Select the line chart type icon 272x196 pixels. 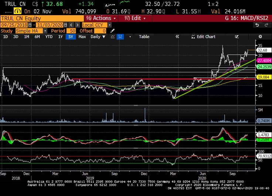pos(113,37)
